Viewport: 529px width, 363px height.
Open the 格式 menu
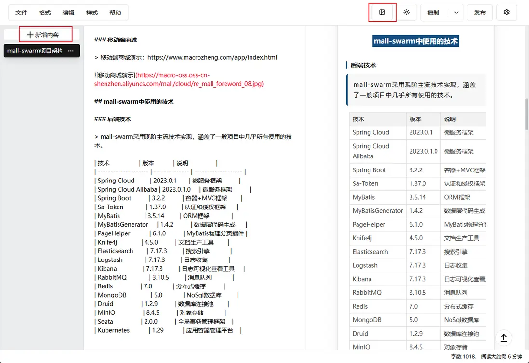44,13
